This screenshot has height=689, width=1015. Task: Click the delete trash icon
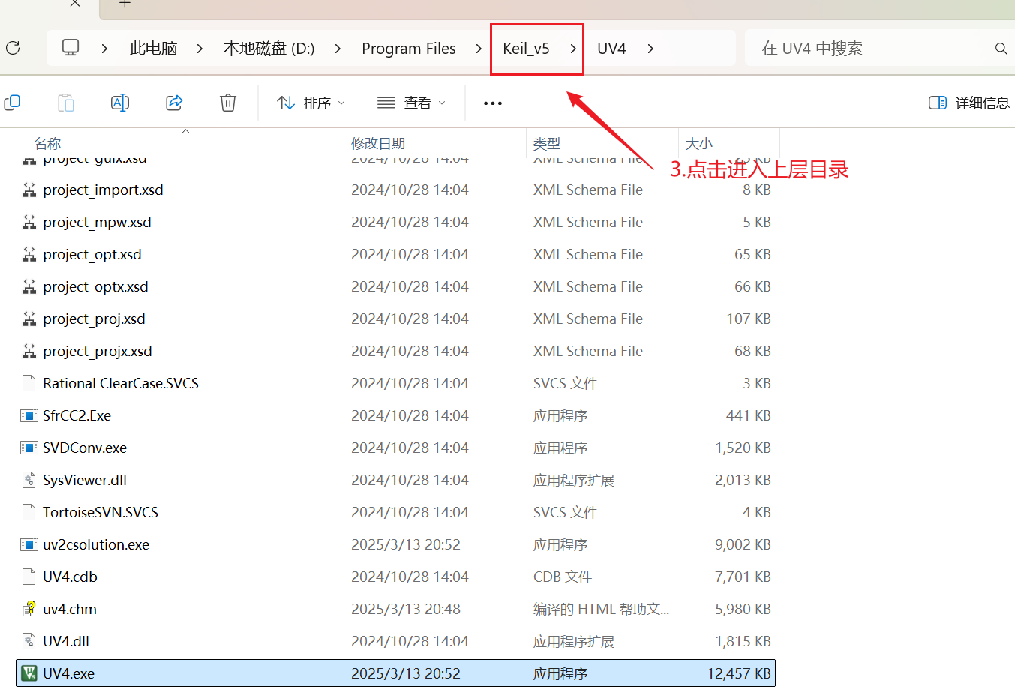pyautogui.click(x=228, y=103)
